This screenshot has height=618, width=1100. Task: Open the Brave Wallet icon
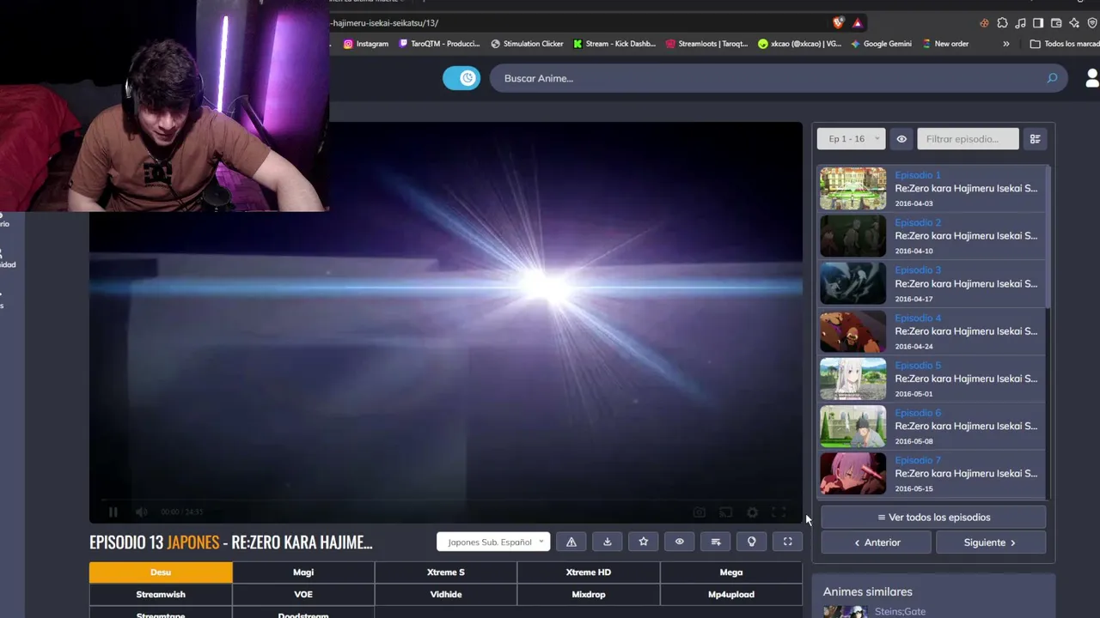tap(1056, 23)
